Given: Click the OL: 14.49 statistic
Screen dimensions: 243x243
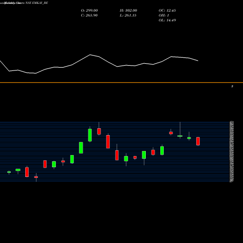Looking at the screenshot, I should 167,20.
